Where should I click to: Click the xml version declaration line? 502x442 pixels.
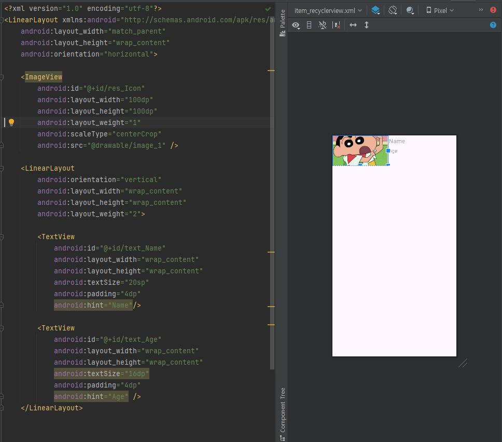[x=83, y=9]
